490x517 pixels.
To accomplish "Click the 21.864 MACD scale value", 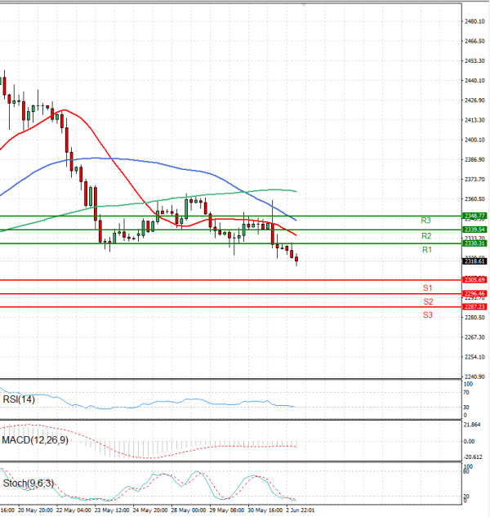I will 472,425.
